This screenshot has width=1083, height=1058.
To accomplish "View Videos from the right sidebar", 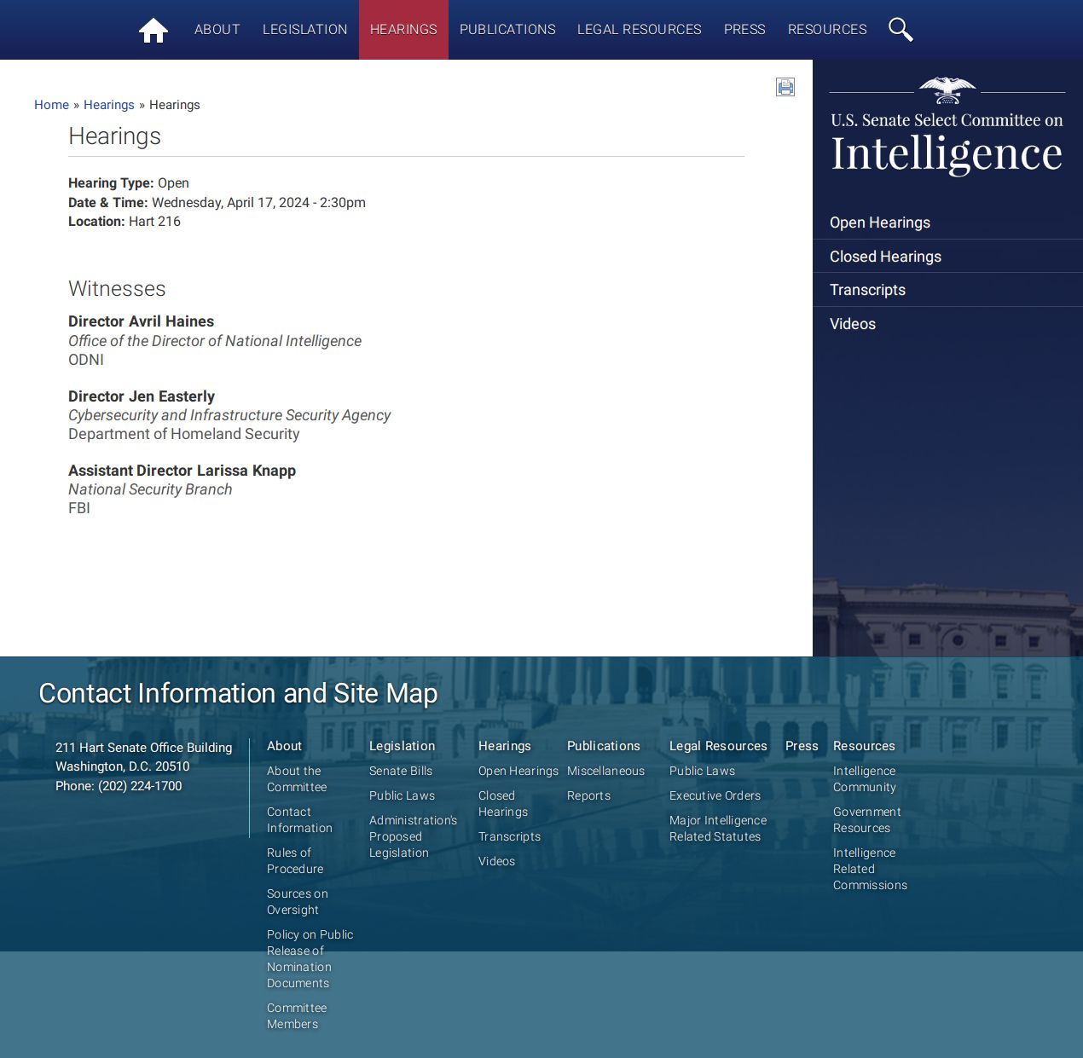I will [x=853, y=324].
